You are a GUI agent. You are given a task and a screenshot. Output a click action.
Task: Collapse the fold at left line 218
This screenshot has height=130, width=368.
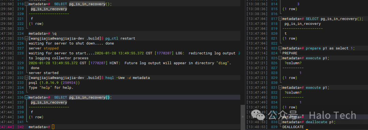click(x=27, y=4)
